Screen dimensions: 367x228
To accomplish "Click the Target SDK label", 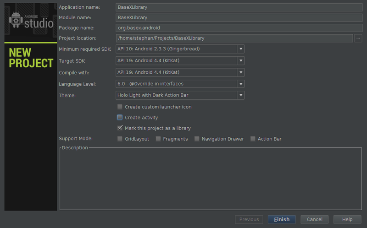I will (72, 61).
